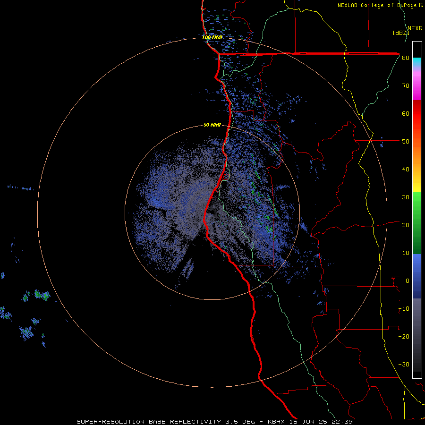
Task: Click the KBHX station identifier in caption
Action: (x=276, y=422)
